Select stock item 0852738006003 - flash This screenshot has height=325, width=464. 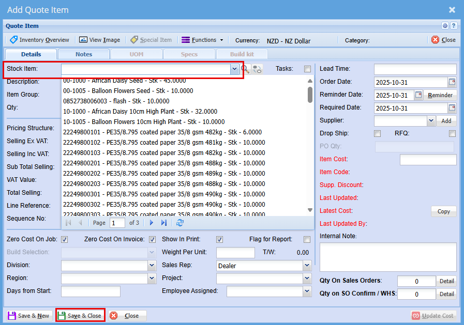[x=116, y=101]
